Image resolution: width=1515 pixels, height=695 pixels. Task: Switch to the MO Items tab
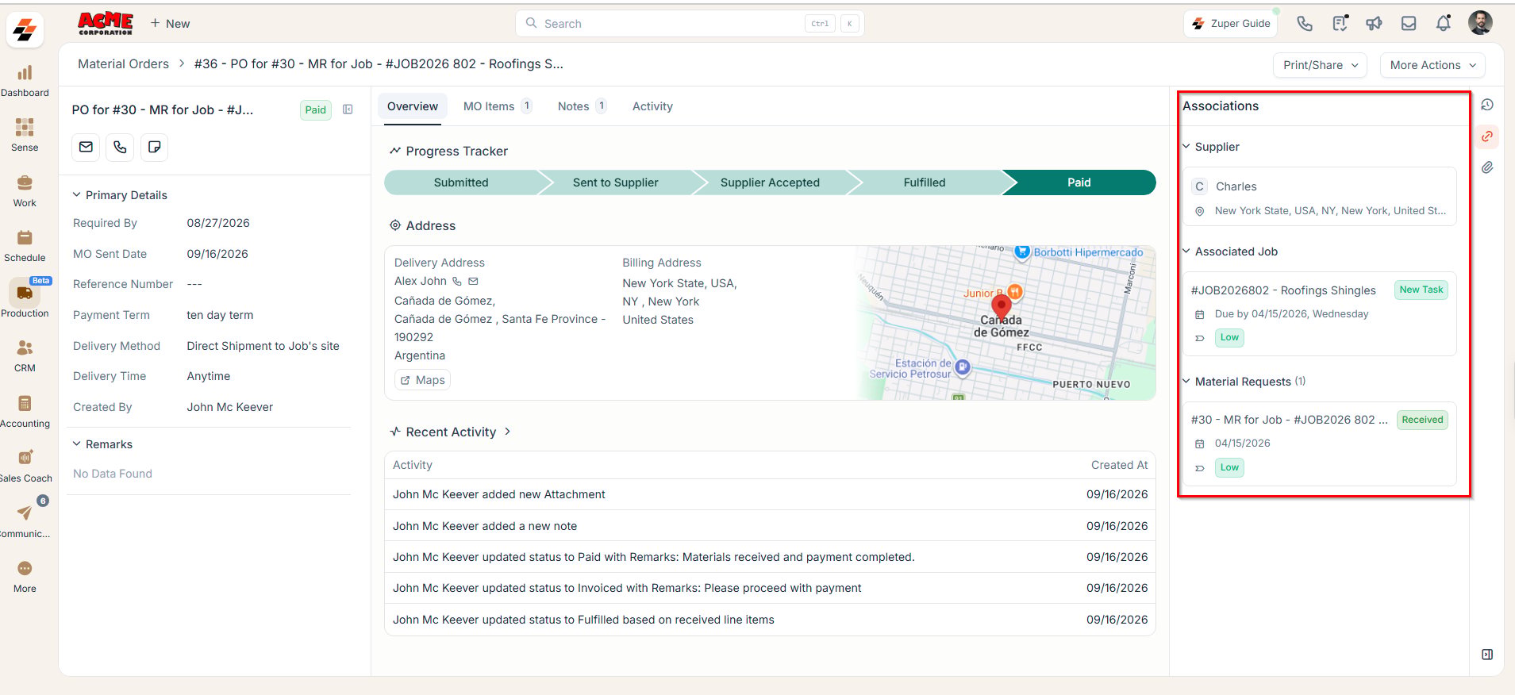point(497,106)
